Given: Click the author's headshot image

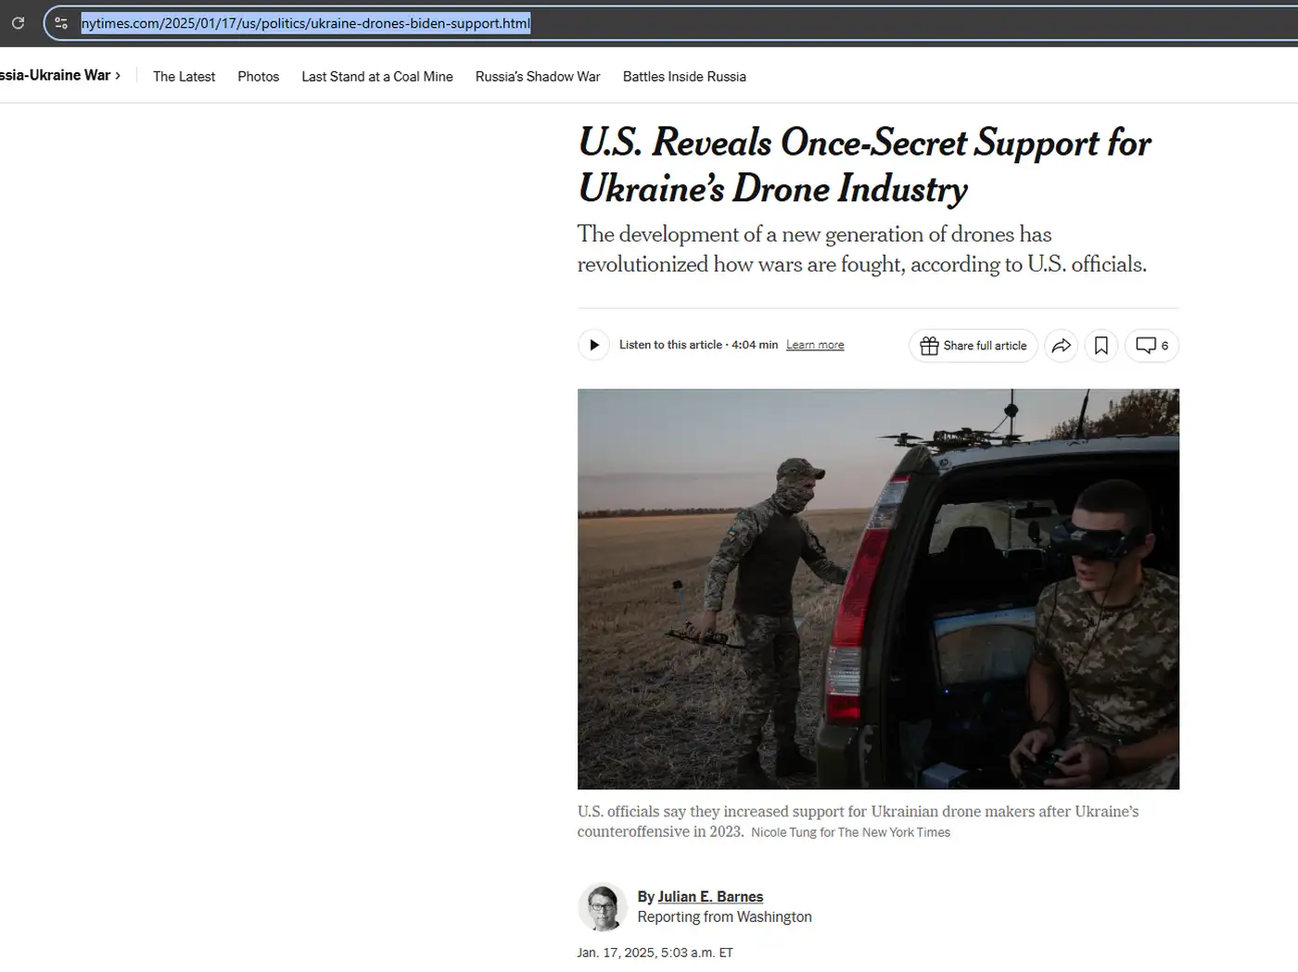Looking at the screenshot, I should click(x=602, y=906).
